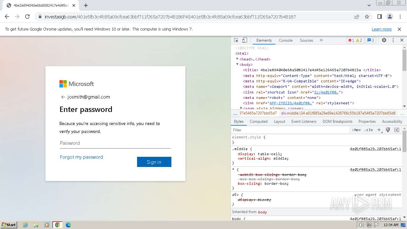
Task: Select the Styles pane tab
Action: [x=238, y=121]
